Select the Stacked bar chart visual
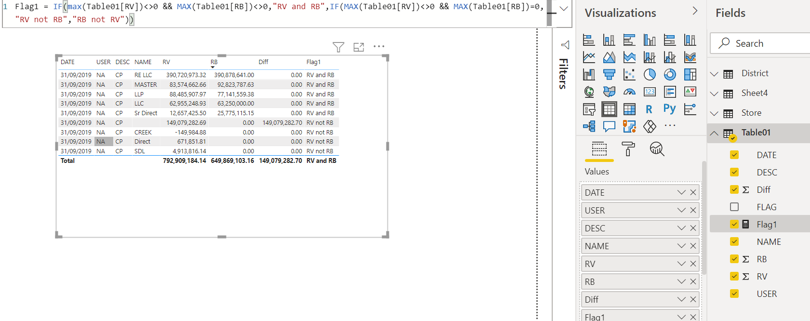Image resolution: width=810 pixels, height=321 pixels. [589, 40]
